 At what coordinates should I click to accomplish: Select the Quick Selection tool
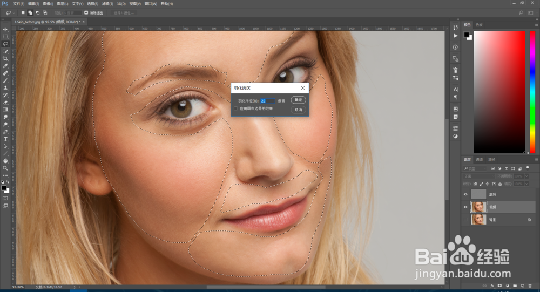pos(5,51)
